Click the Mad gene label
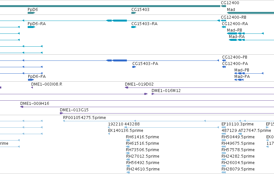Viewport: 274px width, 174px height. [231, 9]
